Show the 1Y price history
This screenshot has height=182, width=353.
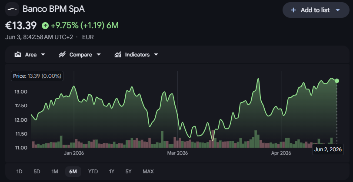point(112,172)
